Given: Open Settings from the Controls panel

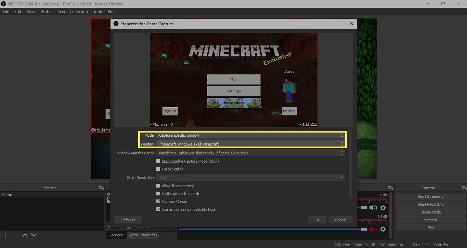Looking at the screenshot, I should (x=430, y=220).
